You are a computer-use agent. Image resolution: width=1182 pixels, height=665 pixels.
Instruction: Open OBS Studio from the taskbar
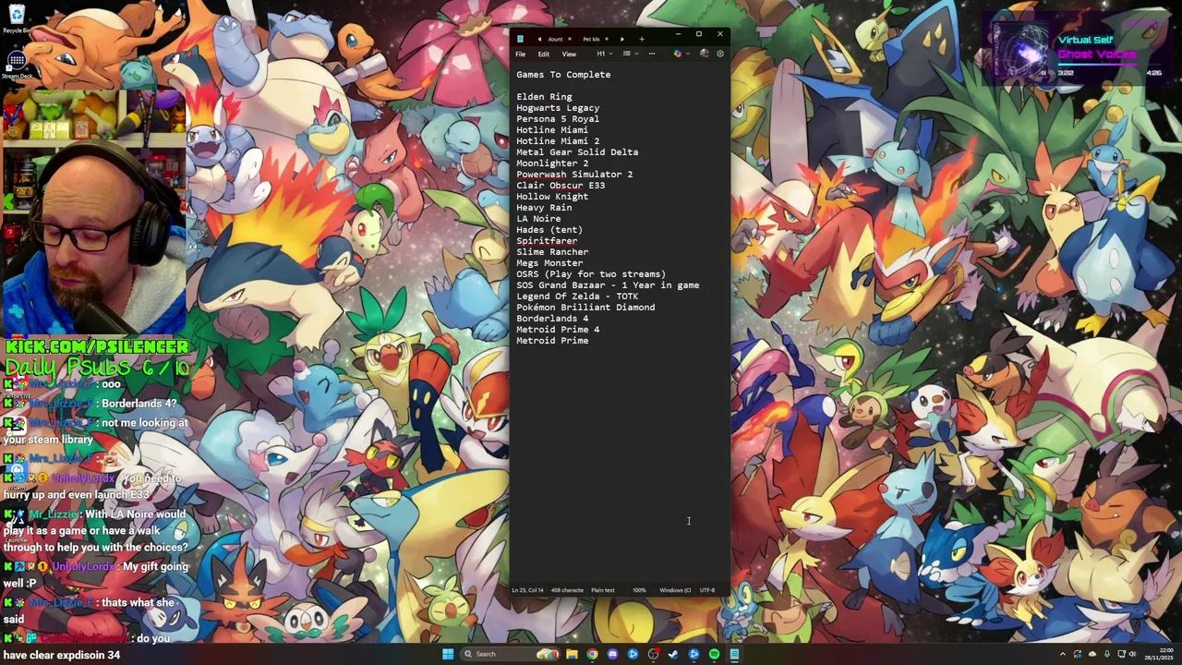[x=653, y=654]
